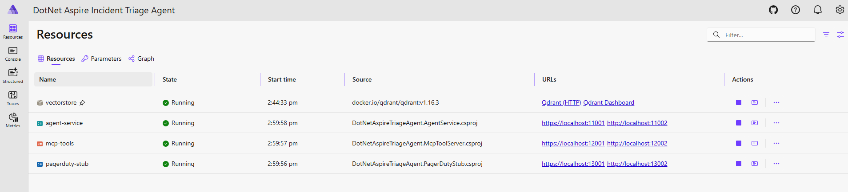This screenshot has width=848, height=192.
Task: View console logs for agent-service
Action: point(755,123)
